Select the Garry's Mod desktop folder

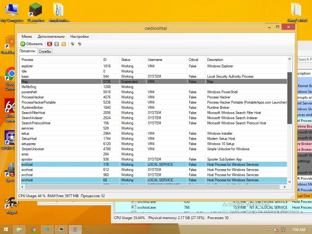pos(297,12)
